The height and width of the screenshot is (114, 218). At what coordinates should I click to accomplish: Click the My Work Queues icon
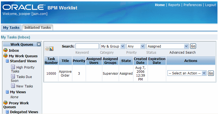coord(6,56)
